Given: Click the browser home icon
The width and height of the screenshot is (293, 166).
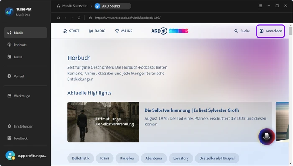Looking at the screenshot, I should coord(59,18).
